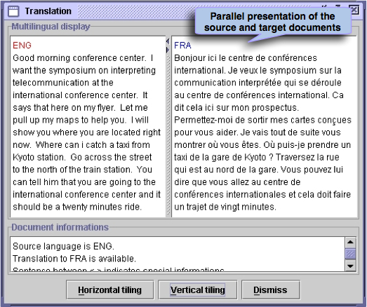The width and height of the screenshot is (367, 307).
Task: Dismiss the Translation dialog
Action: coord(270,290)
